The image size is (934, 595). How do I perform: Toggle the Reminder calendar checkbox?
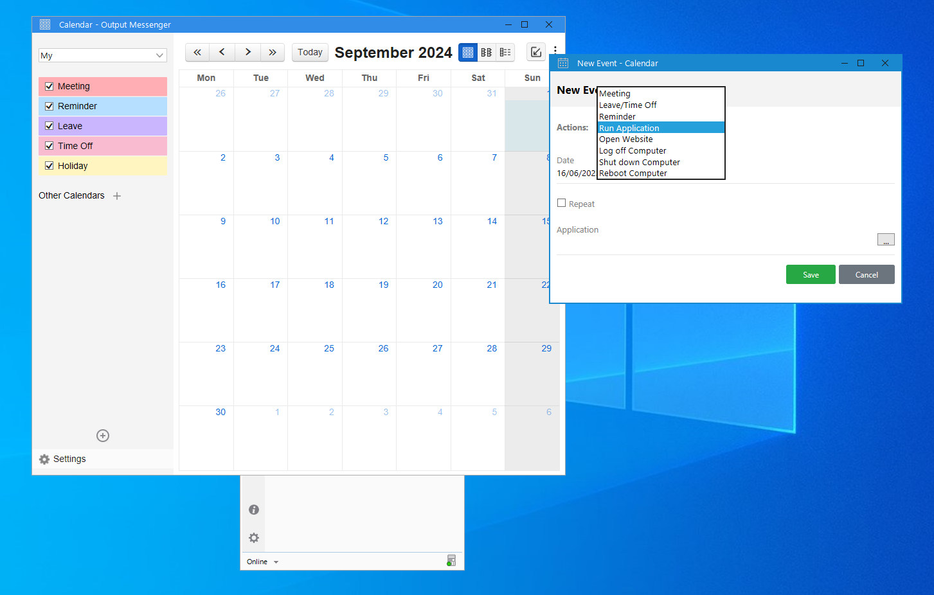coord(49,106)
